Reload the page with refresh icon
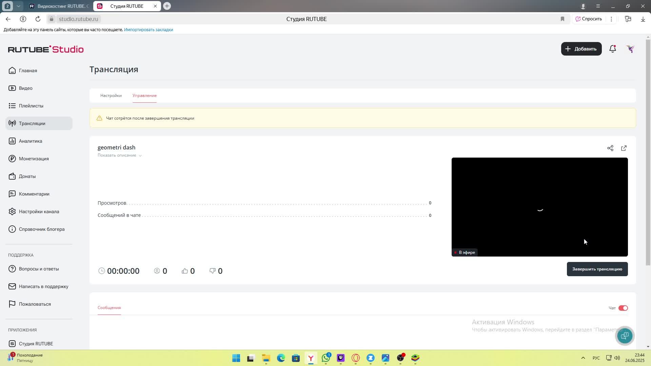 pos(38,19)
